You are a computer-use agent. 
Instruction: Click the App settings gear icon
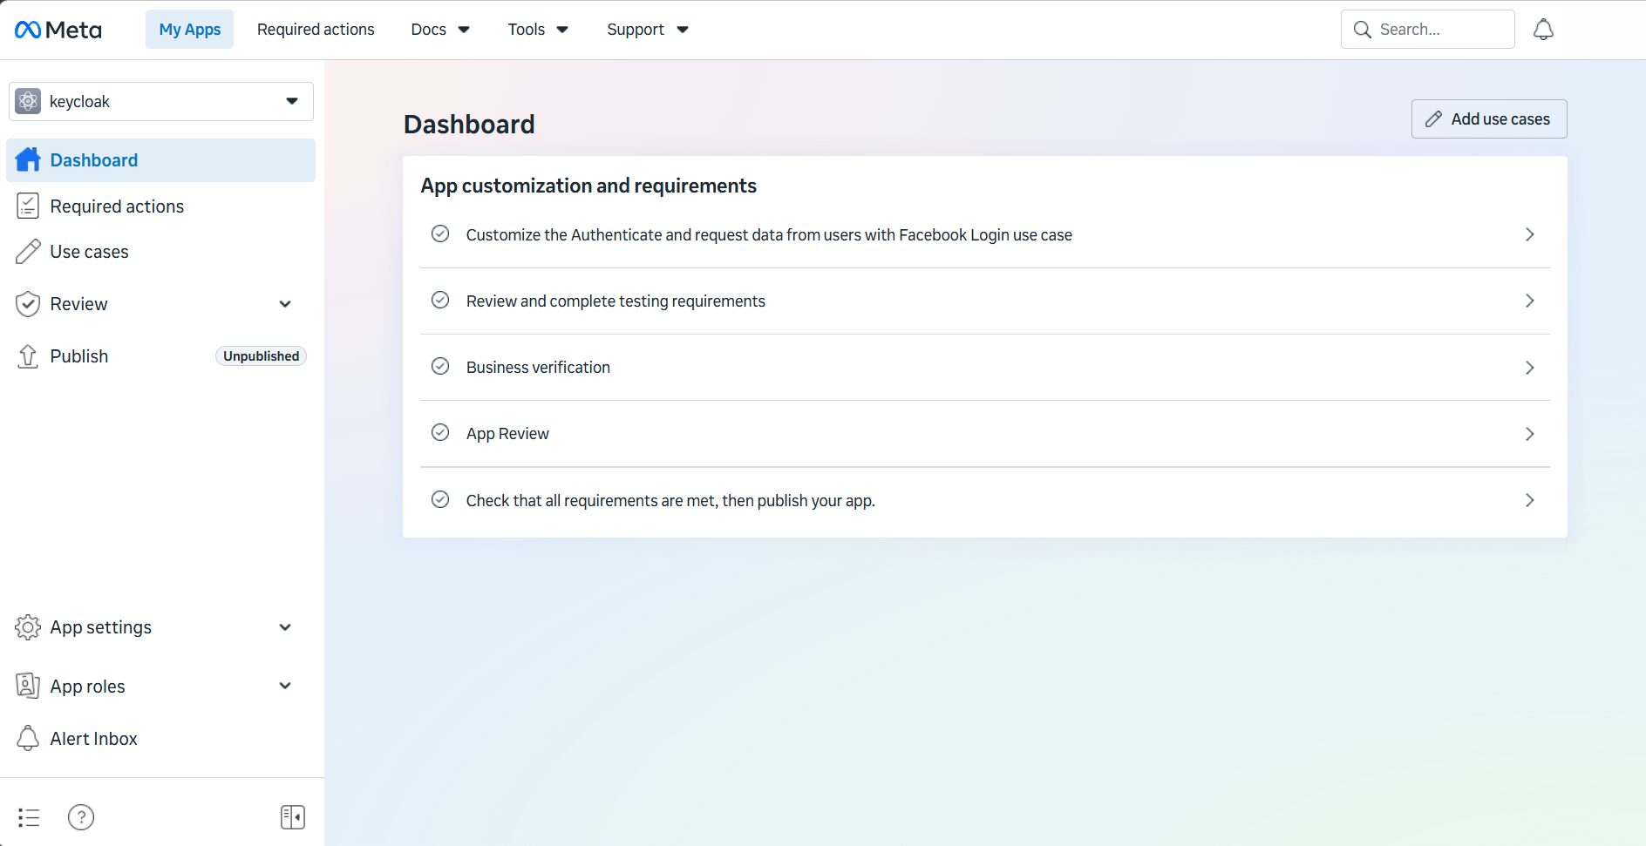(x=28, y=627)
